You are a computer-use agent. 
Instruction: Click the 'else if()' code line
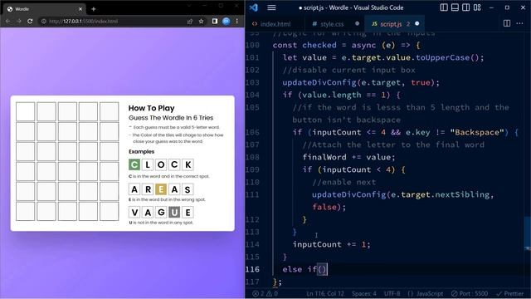[304, 269]
